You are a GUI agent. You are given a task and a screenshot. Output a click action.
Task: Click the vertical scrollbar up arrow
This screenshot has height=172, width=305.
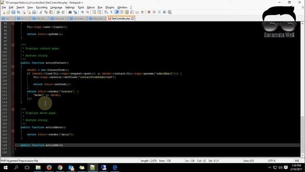point(303,23)
